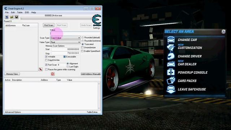Open Table Extras
Image resolution: width=231 pixels, height=130 pixels.
92,112
